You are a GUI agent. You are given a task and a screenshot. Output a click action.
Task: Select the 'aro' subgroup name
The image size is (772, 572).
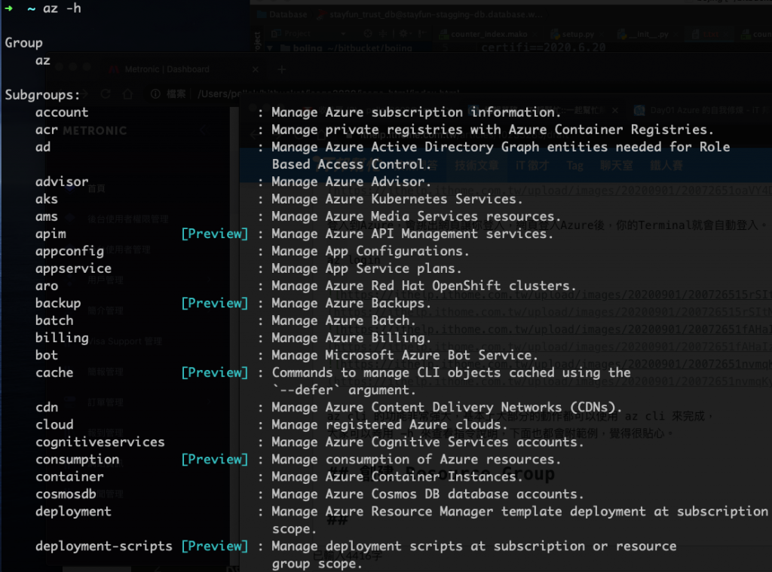(x=46, y=286)
